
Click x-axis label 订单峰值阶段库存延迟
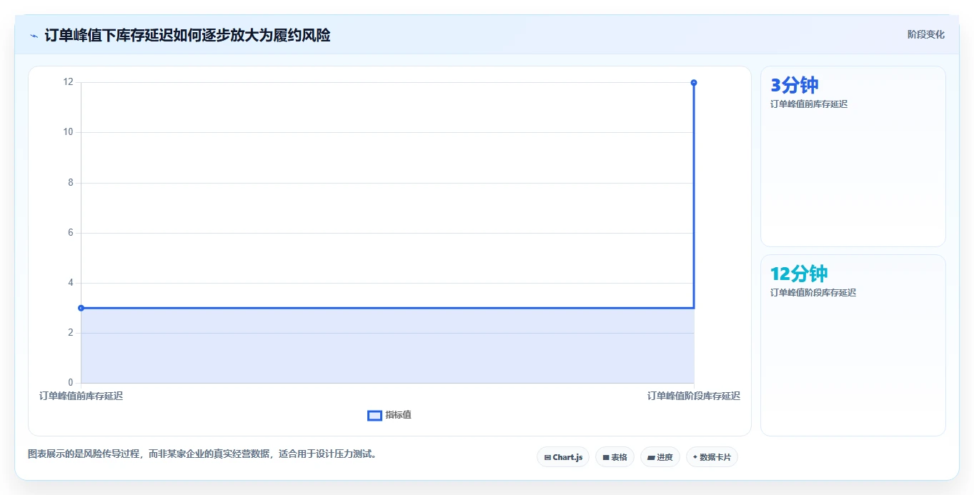click(x=694, y=396)
